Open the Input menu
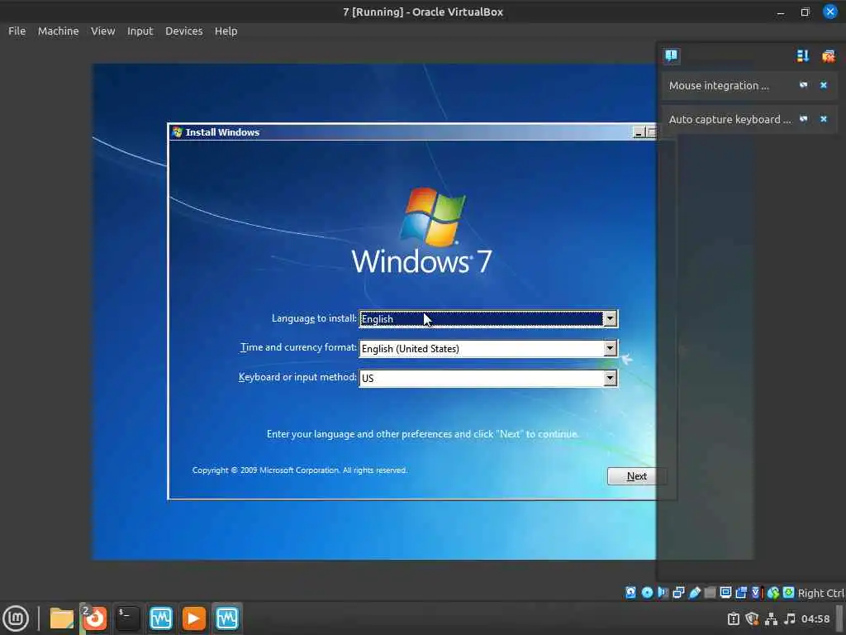This screenshot has height=635, width=846. coord(140,31)
